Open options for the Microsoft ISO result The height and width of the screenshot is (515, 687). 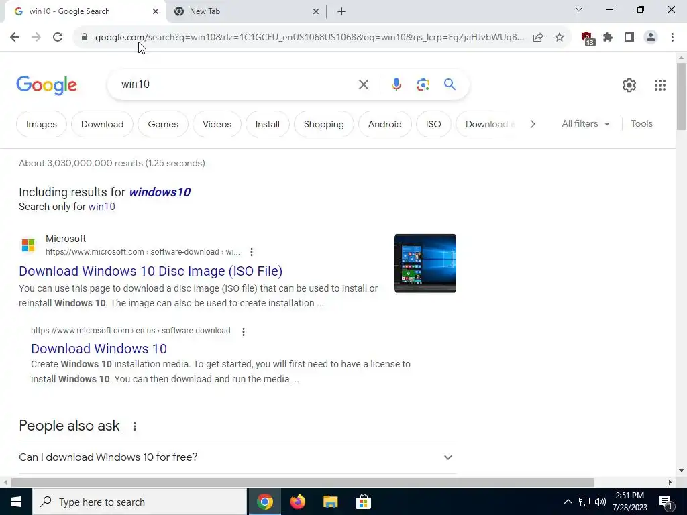[251, 252]
